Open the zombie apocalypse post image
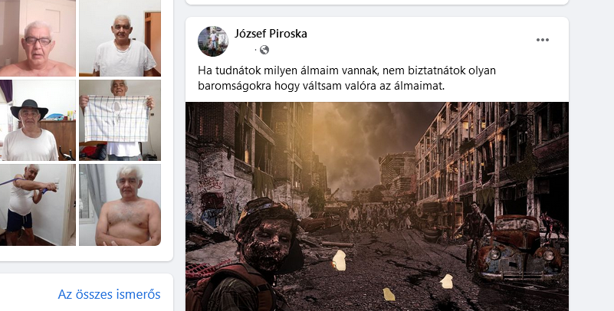The image size is (614, 311). [376, 207]
